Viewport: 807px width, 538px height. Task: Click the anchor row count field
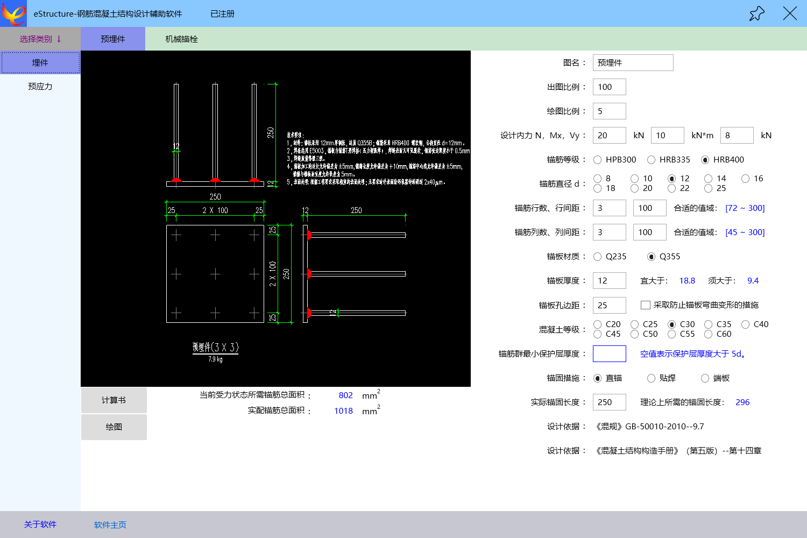(610, 208)
